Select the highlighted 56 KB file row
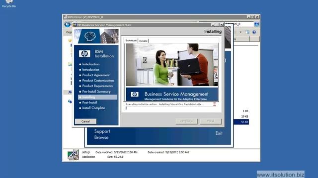 (241, 122)
